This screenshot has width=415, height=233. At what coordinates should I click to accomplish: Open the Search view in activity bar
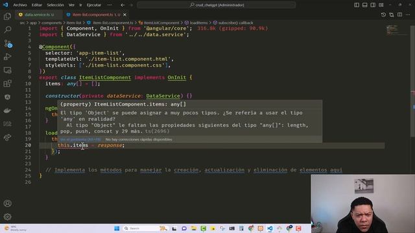pyautogui.click(x=7, y=30)
